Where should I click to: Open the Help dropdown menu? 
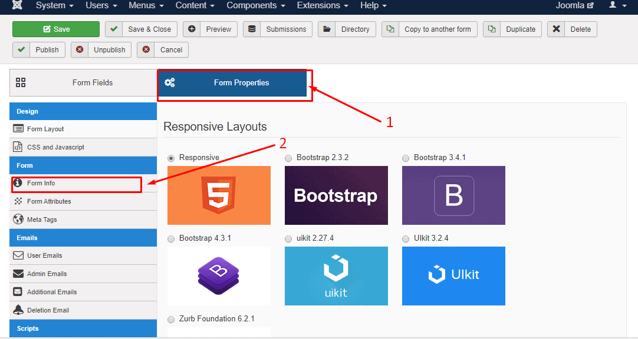[x=373, y=5]
